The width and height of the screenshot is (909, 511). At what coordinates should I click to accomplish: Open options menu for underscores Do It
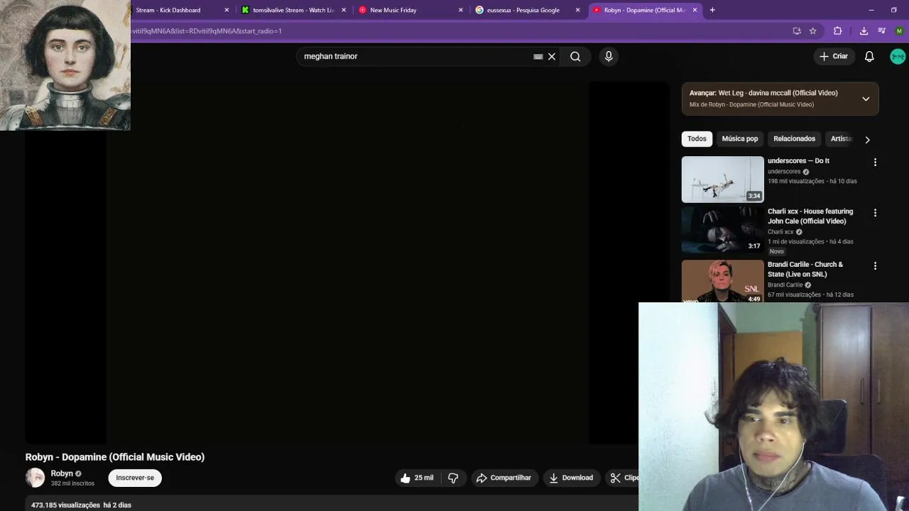pos(875,162)
